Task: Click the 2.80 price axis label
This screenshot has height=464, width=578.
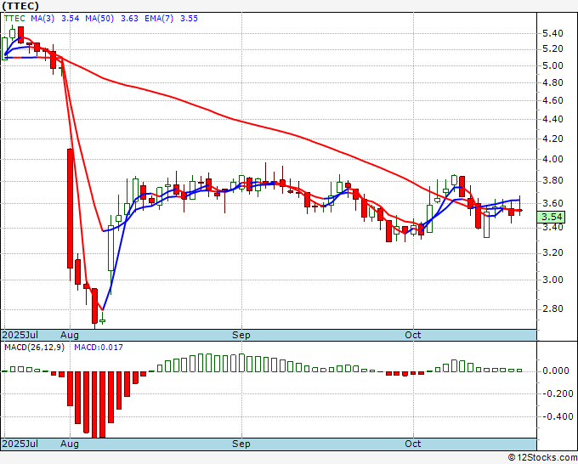Action: 552,308
